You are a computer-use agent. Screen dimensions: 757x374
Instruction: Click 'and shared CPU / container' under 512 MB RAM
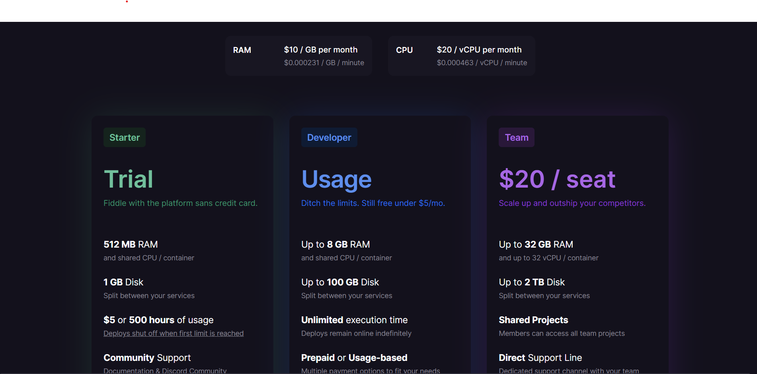click(149, 258)
